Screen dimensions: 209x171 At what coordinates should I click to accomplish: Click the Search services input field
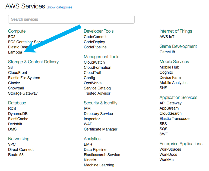coord(71,19)
